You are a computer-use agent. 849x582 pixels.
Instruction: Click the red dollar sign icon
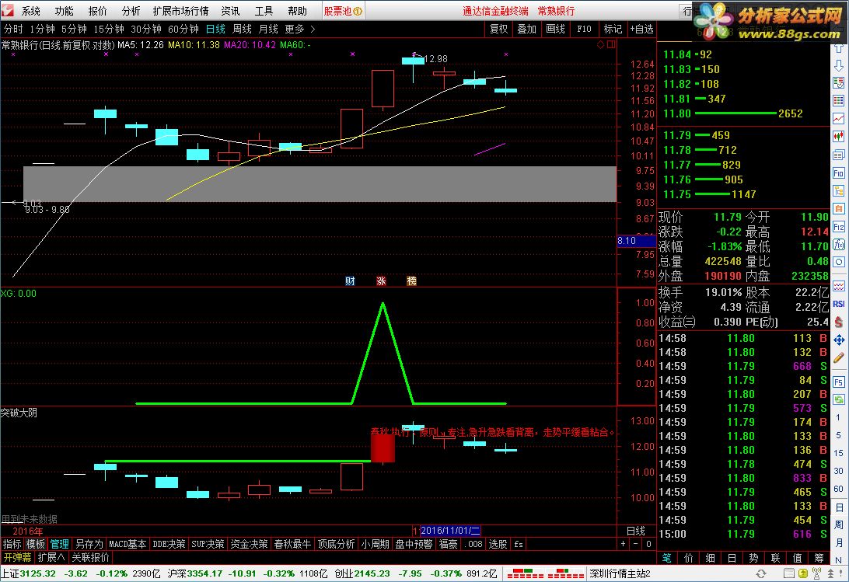[x=839, y=322]
